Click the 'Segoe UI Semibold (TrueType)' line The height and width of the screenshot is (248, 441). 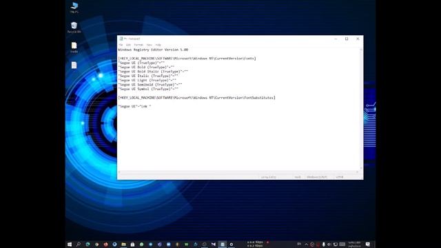pos(150,85)
